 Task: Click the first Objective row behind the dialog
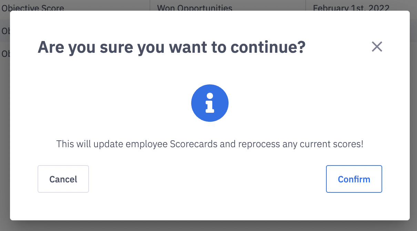[5, 31]
